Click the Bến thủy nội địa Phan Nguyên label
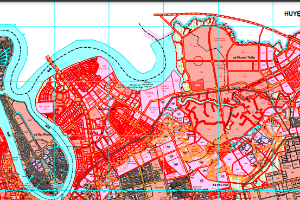The height and width of the screenshot is (200, 300). pyautogui.click(x=135, y=86)
